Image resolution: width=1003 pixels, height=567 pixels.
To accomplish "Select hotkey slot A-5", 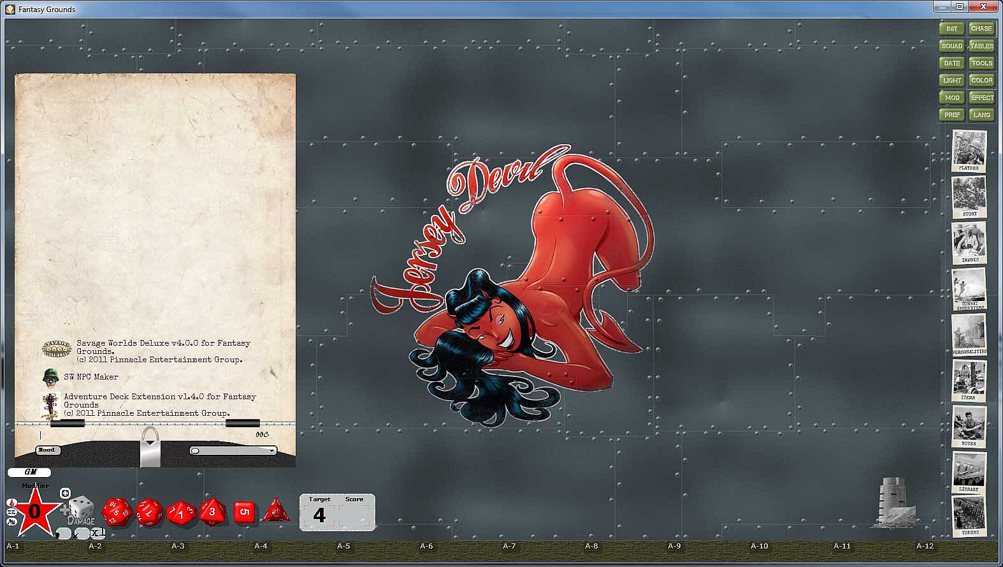I will pyautogui.click(x=343, y=546).
